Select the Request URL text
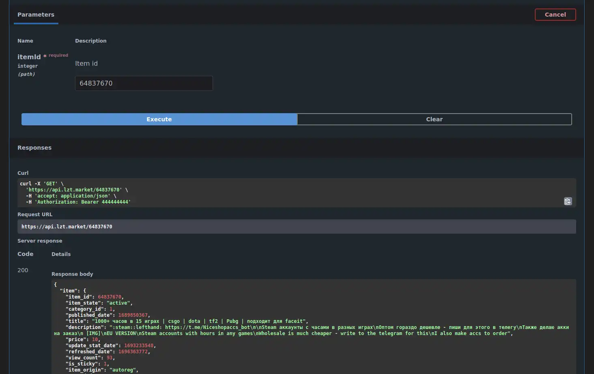Viewport: 594px width, 374px height. (67, 227)
